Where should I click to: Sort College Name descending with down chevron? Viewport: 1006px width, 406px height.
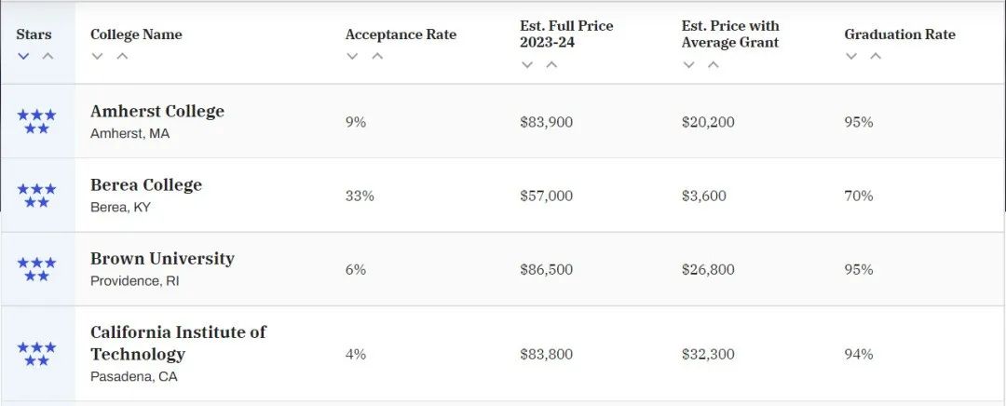[97, 56]
